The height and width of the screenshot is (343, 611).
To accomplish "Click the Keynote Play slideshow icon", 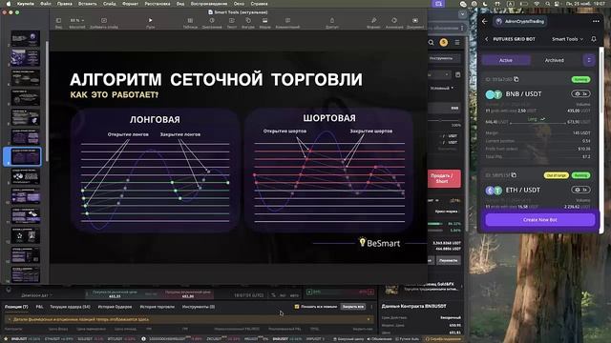I will [151, 20].
